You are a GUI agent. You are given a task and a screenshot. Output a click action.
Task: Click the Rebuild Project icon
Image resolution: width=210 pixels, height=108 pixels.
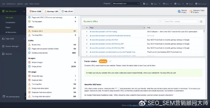179,11
